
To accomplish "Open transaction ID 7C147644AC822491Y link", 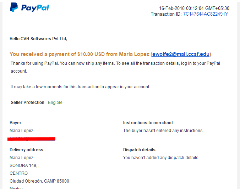I will click(x=206, y=14).
